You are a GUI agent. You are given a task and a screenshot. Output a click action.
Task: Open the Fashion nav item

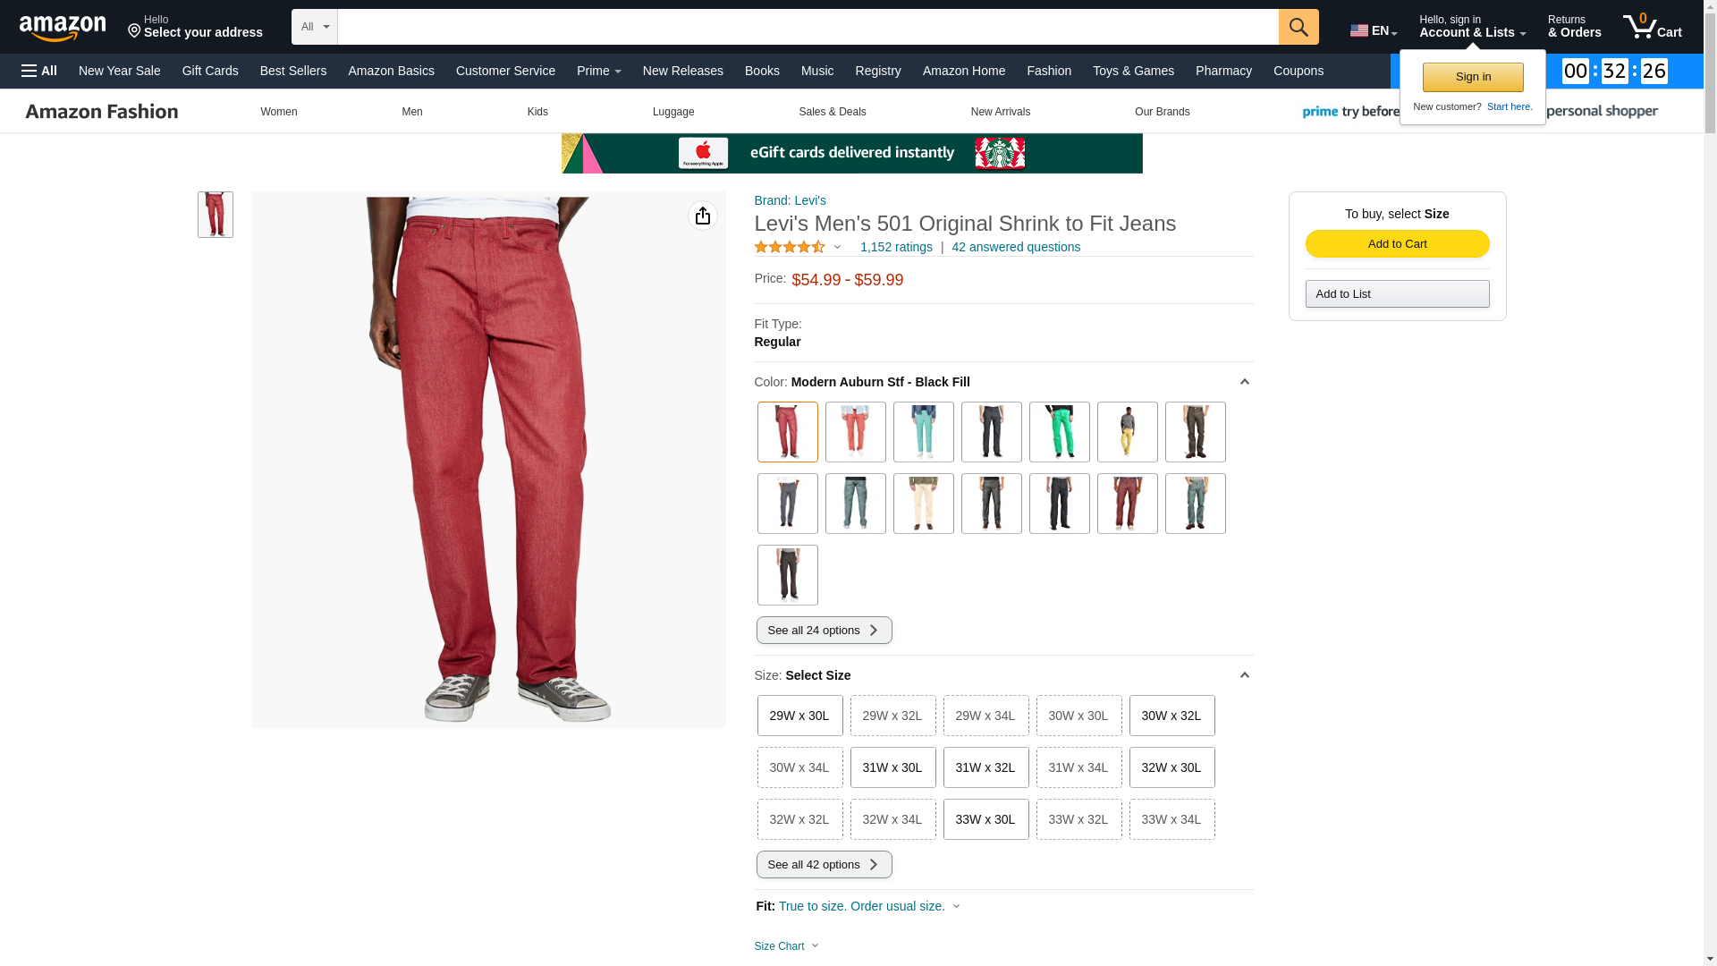[1049, 71]
